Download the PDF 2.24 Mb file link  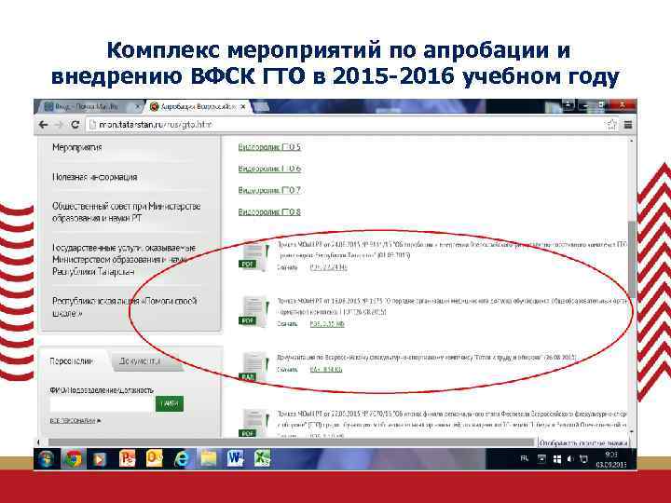click(328, 267)
